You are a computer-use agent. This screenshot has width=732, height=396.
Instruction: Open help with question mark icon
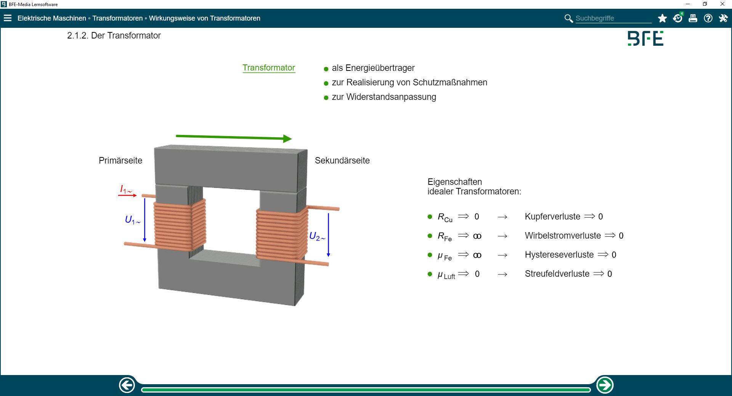click(708, 18)
